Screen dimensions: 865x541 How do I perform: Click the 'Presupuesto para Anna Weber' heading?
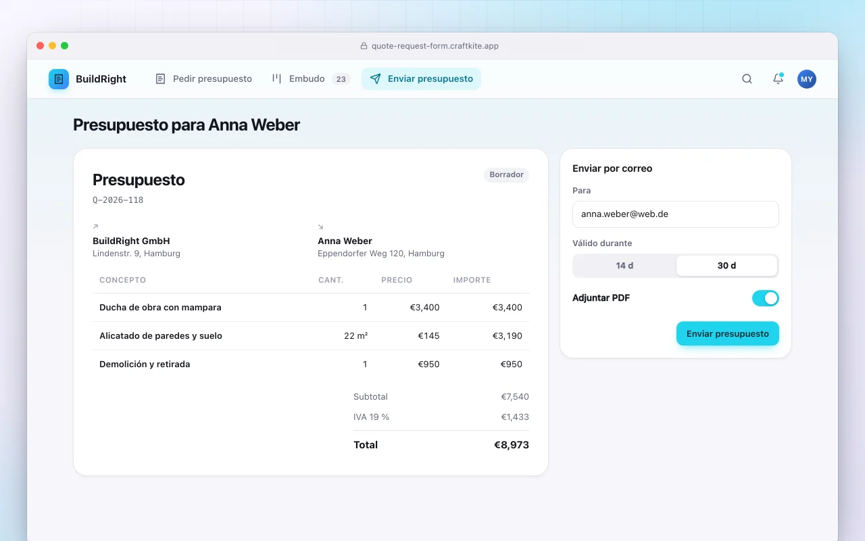click(x=187, y=125)
